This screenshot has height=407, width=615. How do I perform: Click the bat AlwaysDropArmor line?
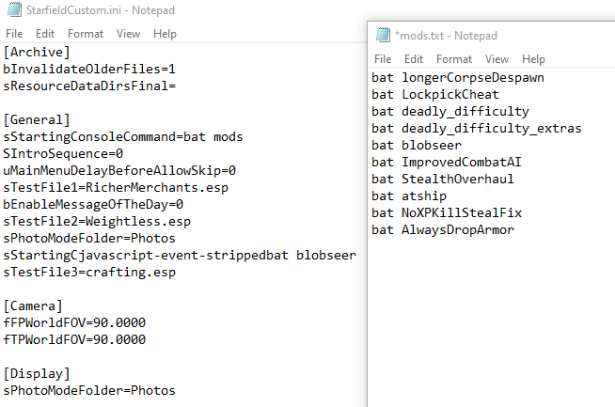pos(443,229)
